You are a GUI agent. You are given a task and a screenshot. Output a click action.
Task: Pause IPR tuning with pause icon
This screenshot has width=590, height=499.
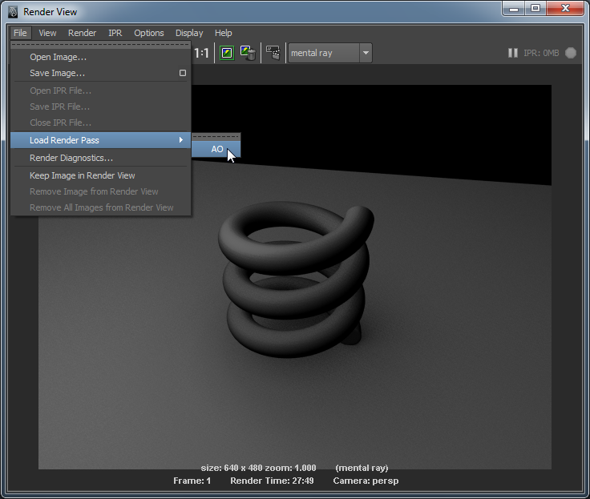point(512,54)
